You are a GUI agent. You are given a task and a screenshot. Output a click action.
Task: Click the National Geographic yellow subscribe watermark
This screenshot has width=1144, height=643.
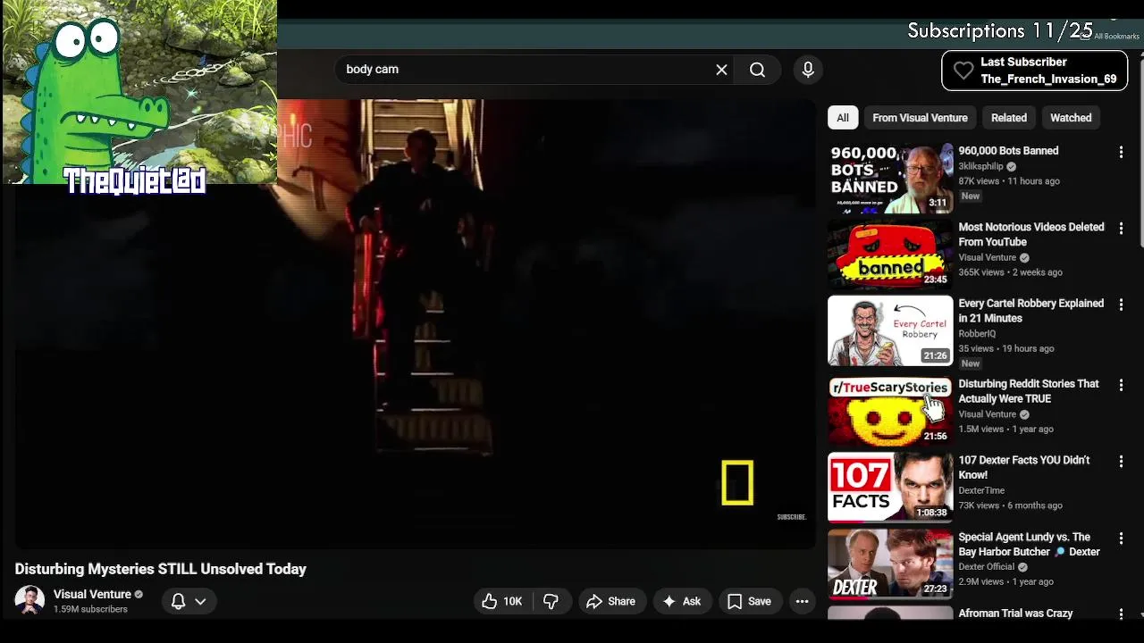tap(737, 483)
